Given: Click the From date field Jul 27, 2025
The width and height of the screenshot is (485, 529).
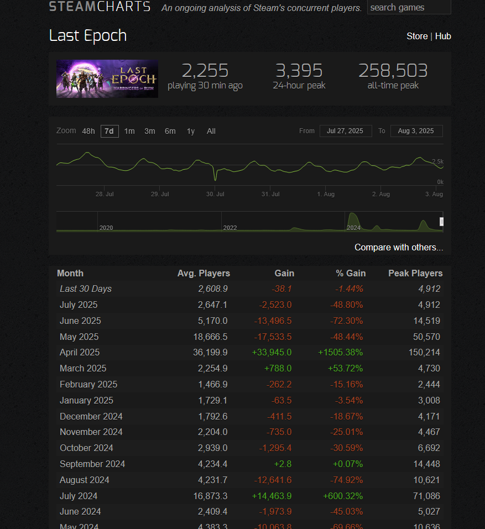Looking at the screenshot, I should coord(346,131).
